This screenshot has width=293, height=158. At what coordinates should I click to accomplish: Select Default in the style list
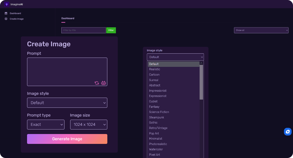click(x=174, y=64)
